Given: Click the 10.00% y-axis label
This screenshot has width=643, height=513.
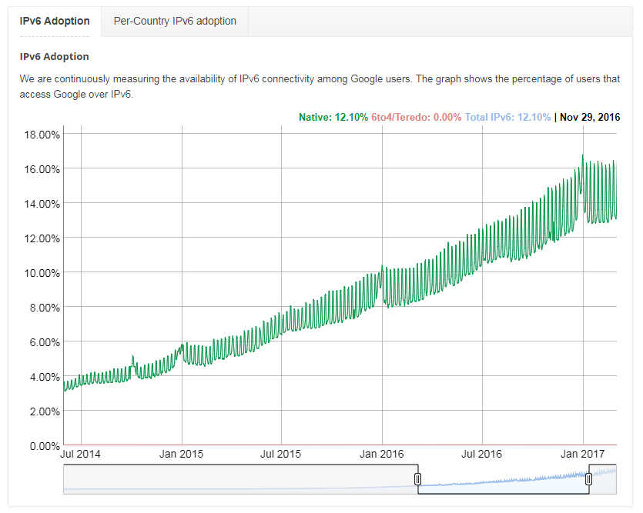Looking at the screenshot, I should click(39, 273).
